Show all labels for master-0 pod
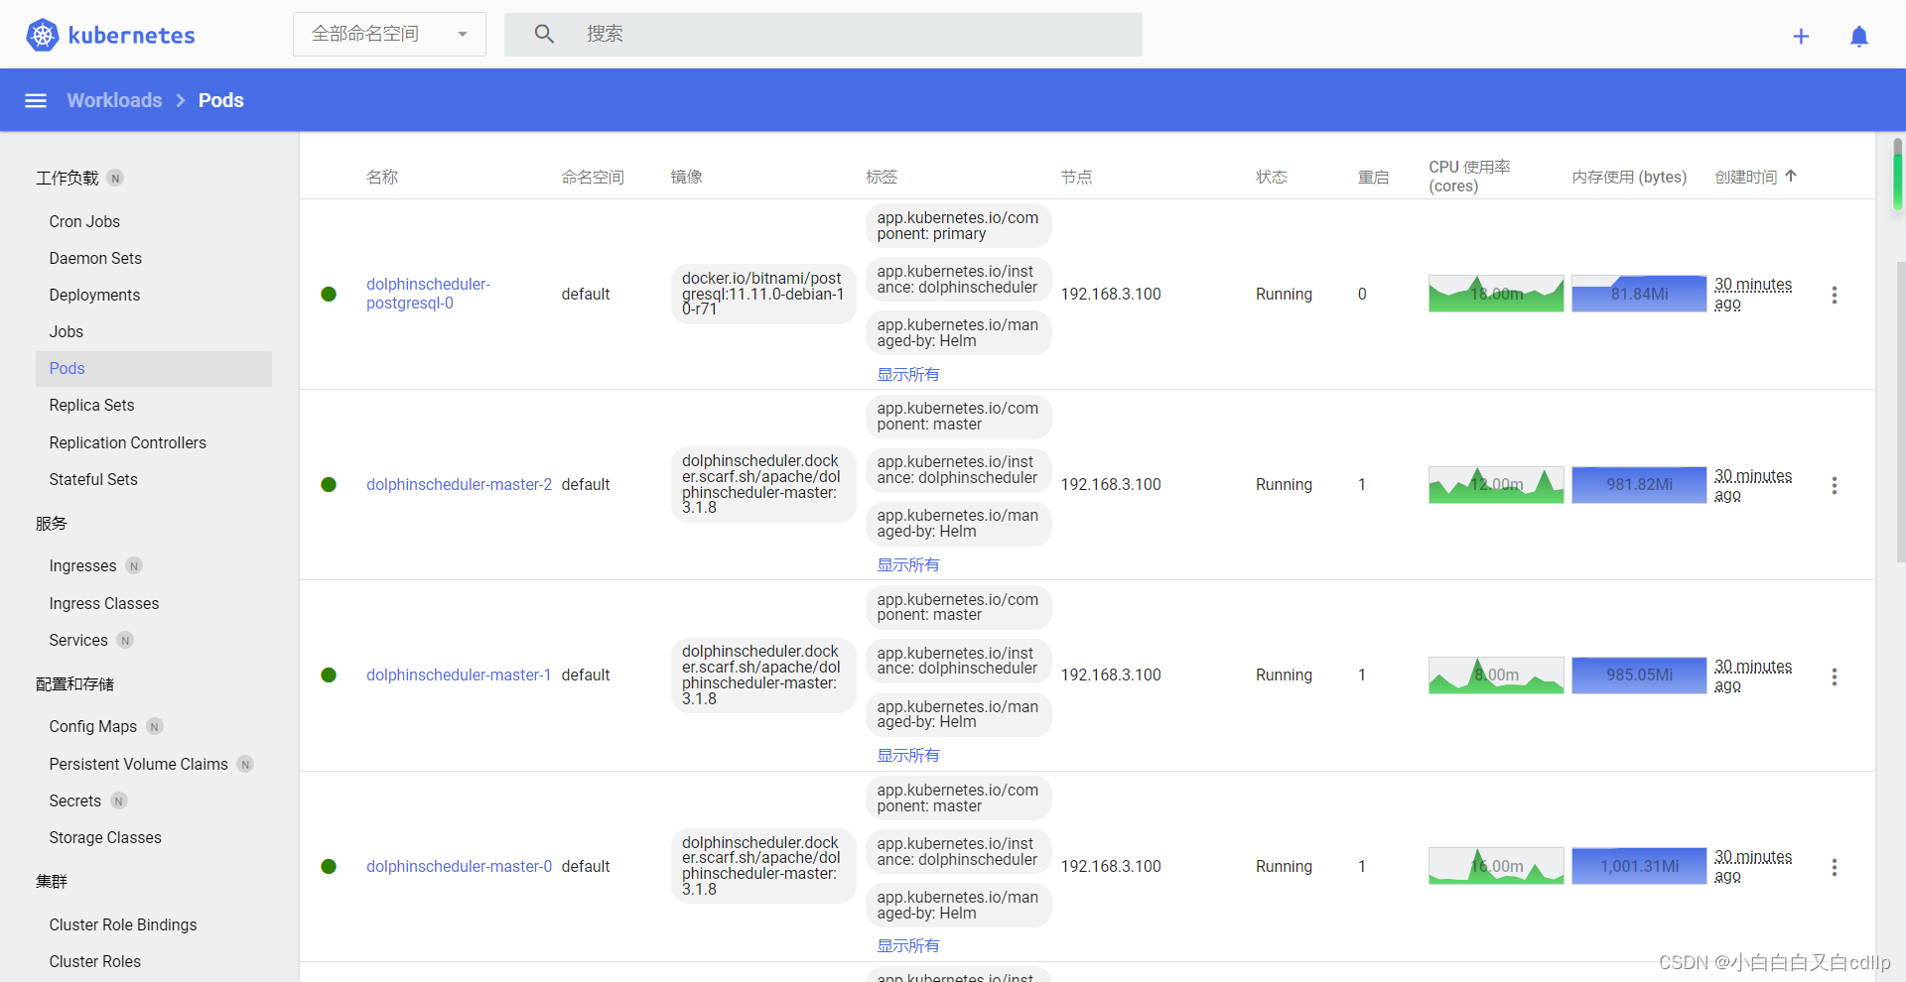This screenshot has height=982, width=1906. [x=908, y=945]
